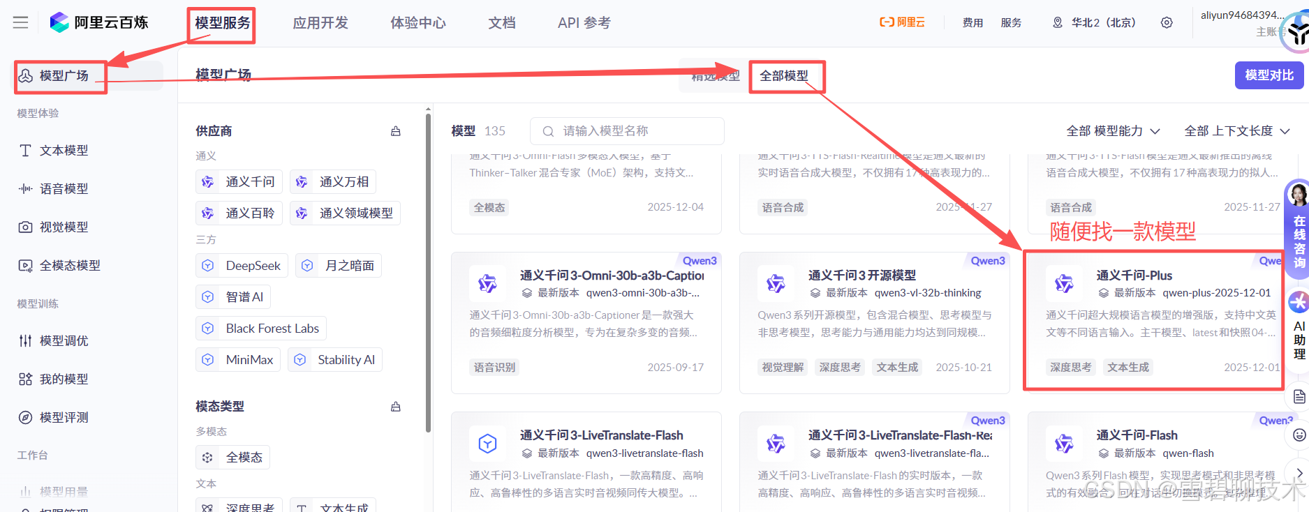1309x512 pixels.
Task: Open settings gear icon in header
Action: (1167, 22)
